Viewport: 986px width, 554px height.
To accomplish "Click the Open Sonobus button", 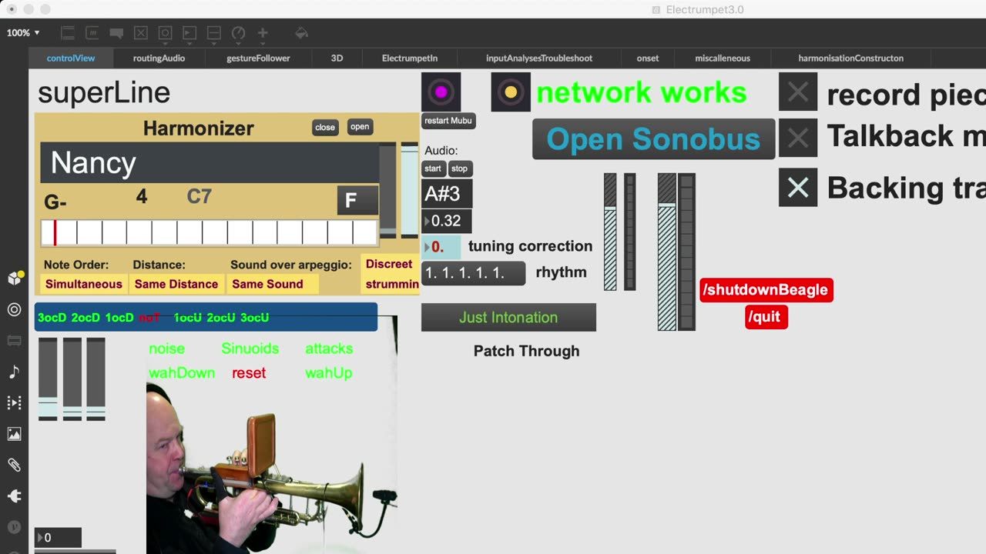I will (x=653, y=139).
